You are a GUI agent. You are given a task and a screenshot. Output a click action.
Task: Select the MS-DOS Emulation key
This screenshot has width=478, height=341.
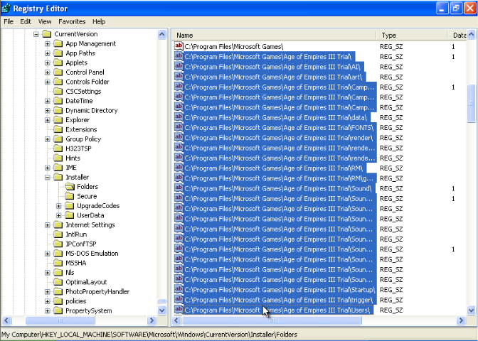pyautogui.click(x=92, y=254)
